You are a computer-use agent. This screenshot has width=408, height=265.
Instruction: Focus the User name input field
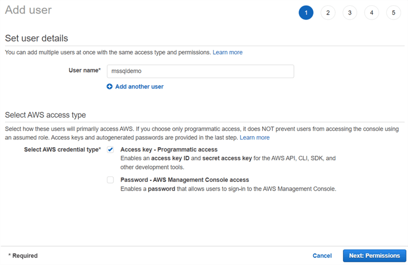200,71
